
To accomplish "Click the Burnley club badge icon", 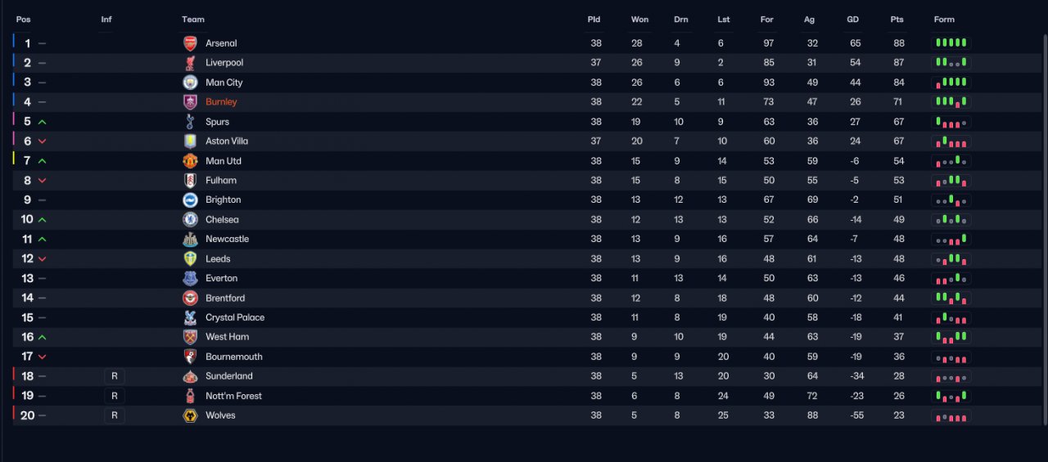I will point(190,102).
